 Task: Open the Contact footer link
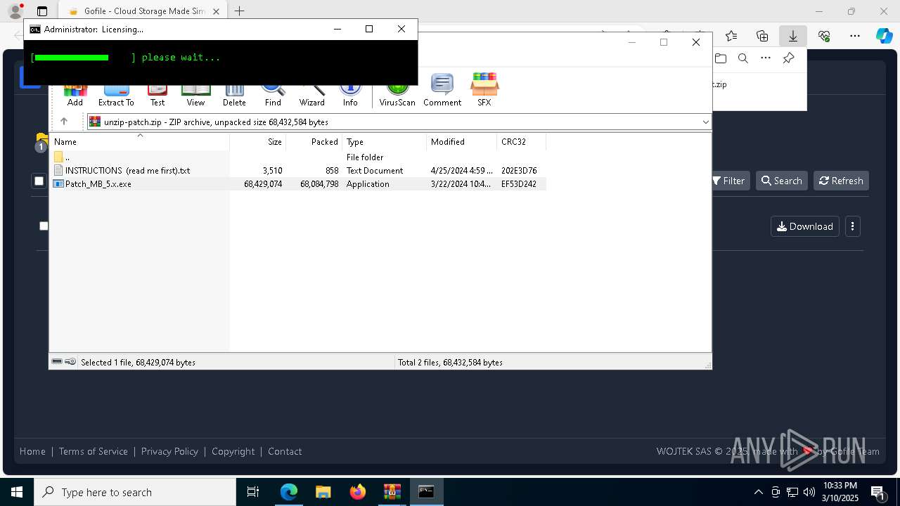click(285, 451)
